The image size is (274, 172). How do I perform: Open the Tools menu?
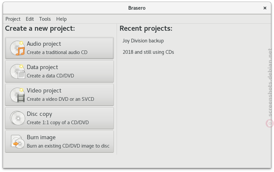[45, 19]
